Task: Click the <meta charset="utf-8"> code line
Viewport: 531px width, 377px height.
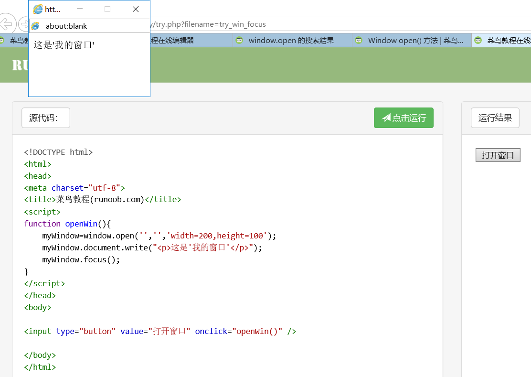Action: tap(74, 188)
